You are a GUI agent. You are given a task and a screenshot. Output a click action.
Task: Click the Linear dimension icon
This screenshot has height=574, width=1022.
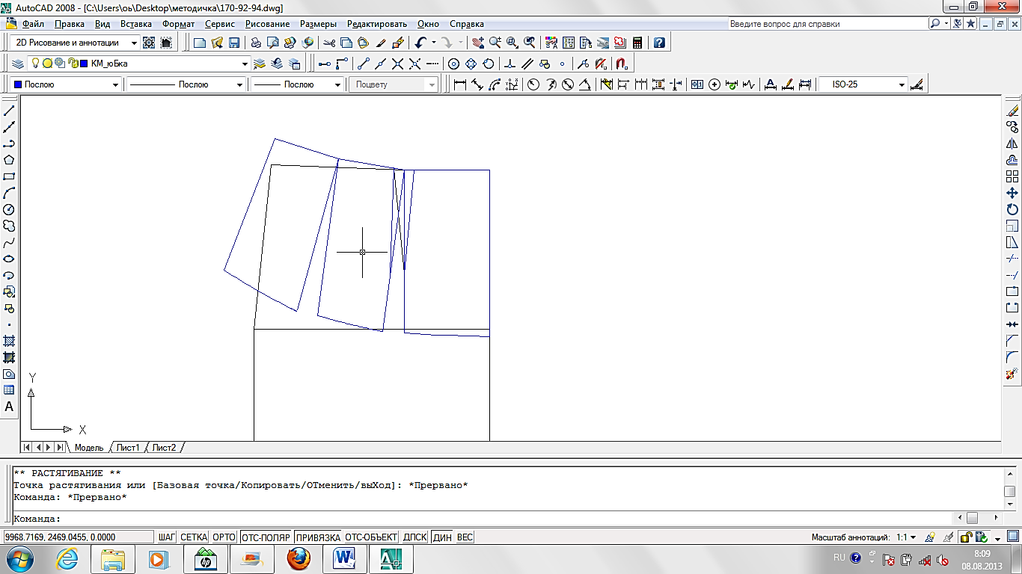tap(460, 84)
